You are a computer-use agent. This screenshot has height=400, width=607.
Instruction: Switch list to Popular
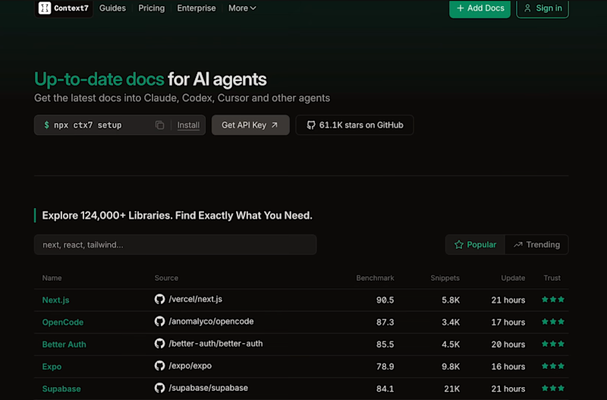(476, 244)
